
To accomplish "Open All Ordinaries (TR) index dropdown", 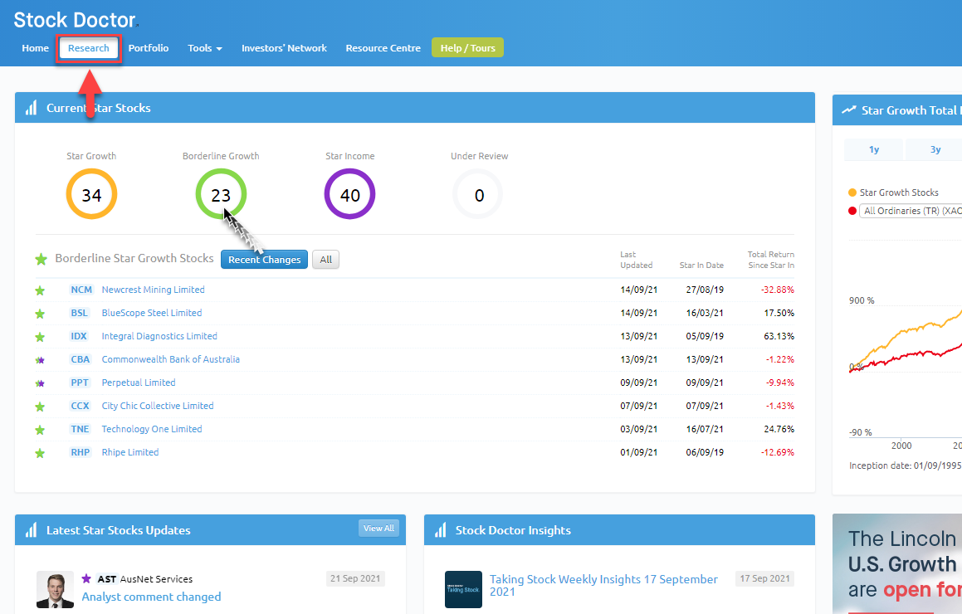I will (x=911, y=211).
